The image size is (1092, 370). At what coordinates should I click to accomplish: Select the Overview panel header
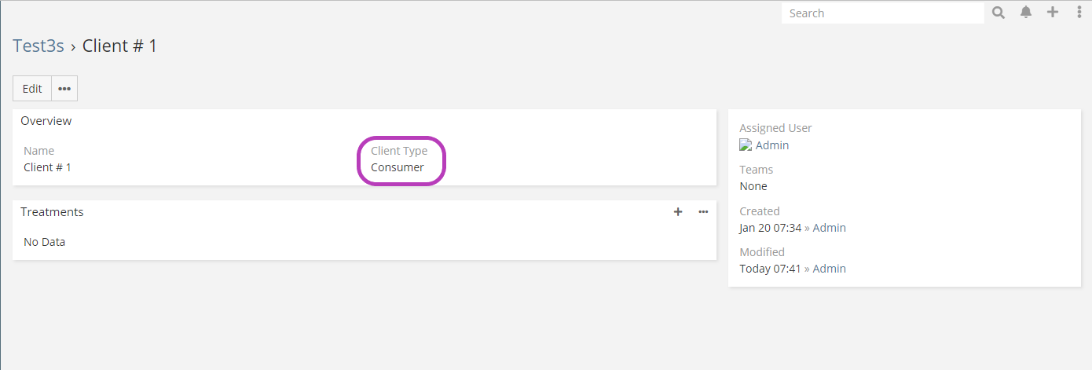pyautogui.click(x=46, y=121)
